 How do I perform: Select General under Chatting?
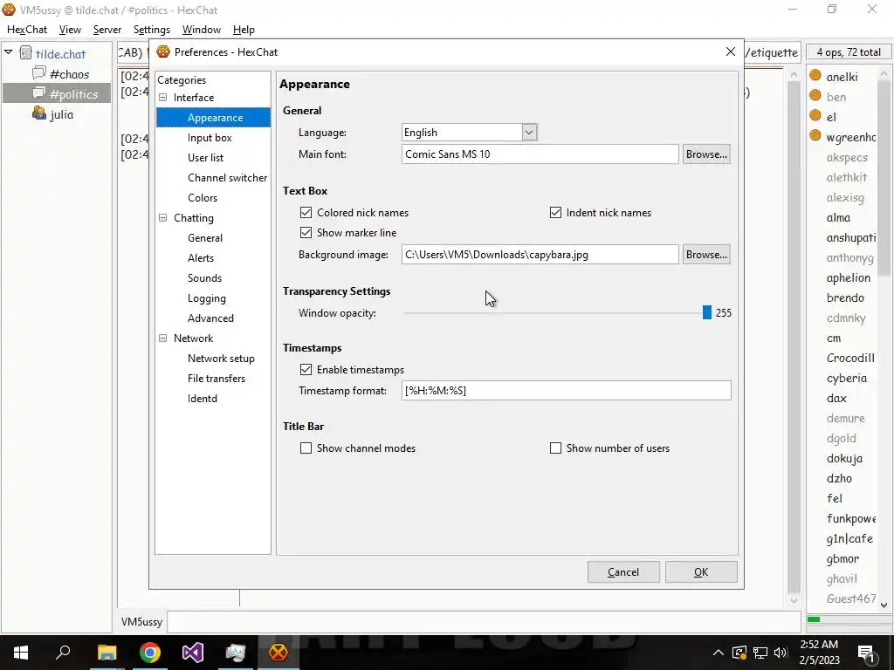(x=204, y=238)
